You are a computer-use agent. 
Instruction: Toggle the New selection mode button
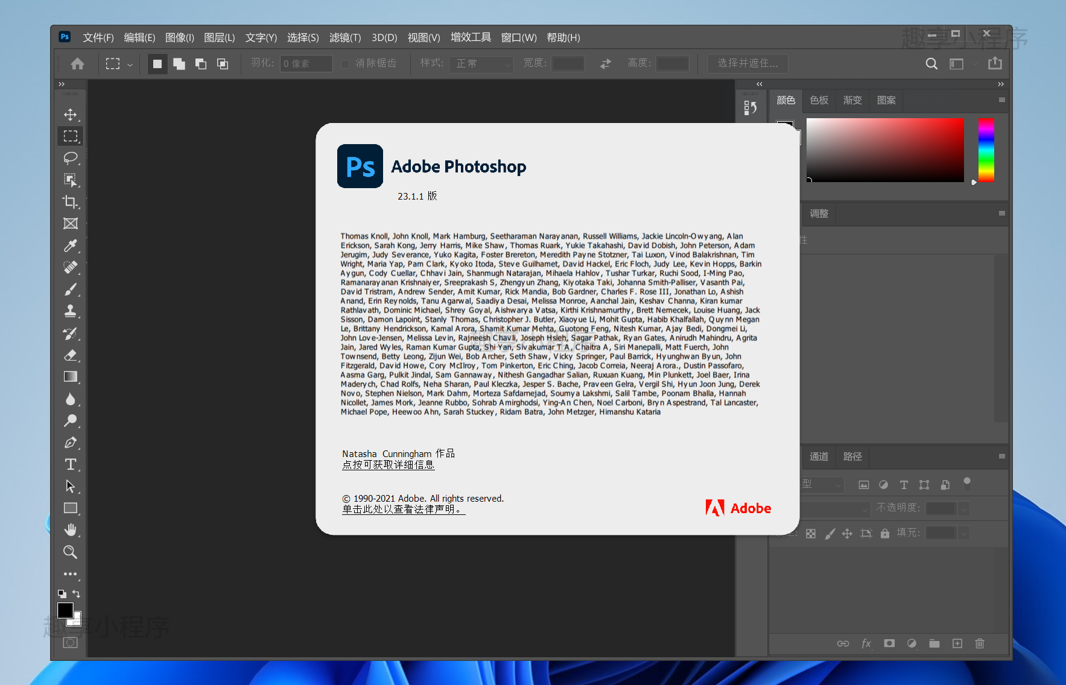(157, 63)
